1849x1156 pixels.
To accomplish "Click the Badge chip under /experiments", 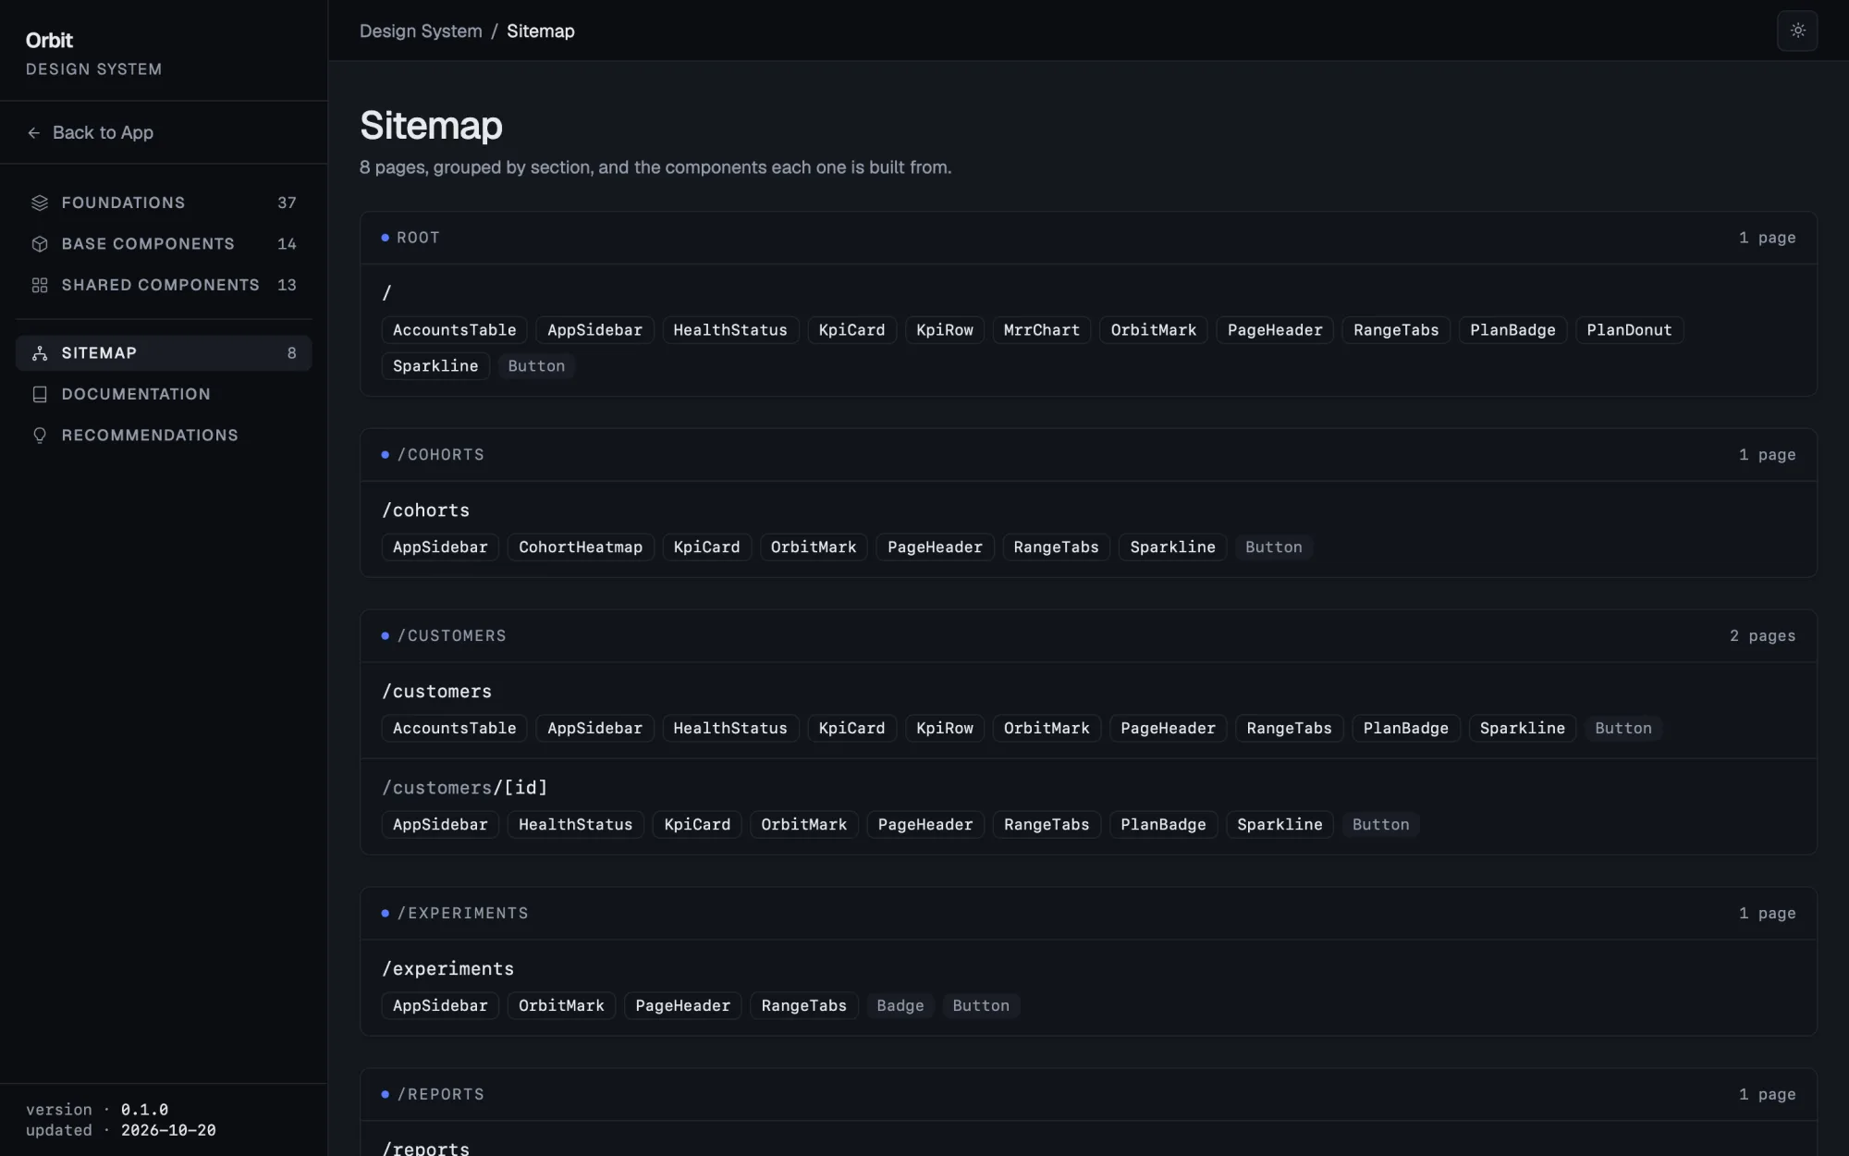I will (900, 1006).
